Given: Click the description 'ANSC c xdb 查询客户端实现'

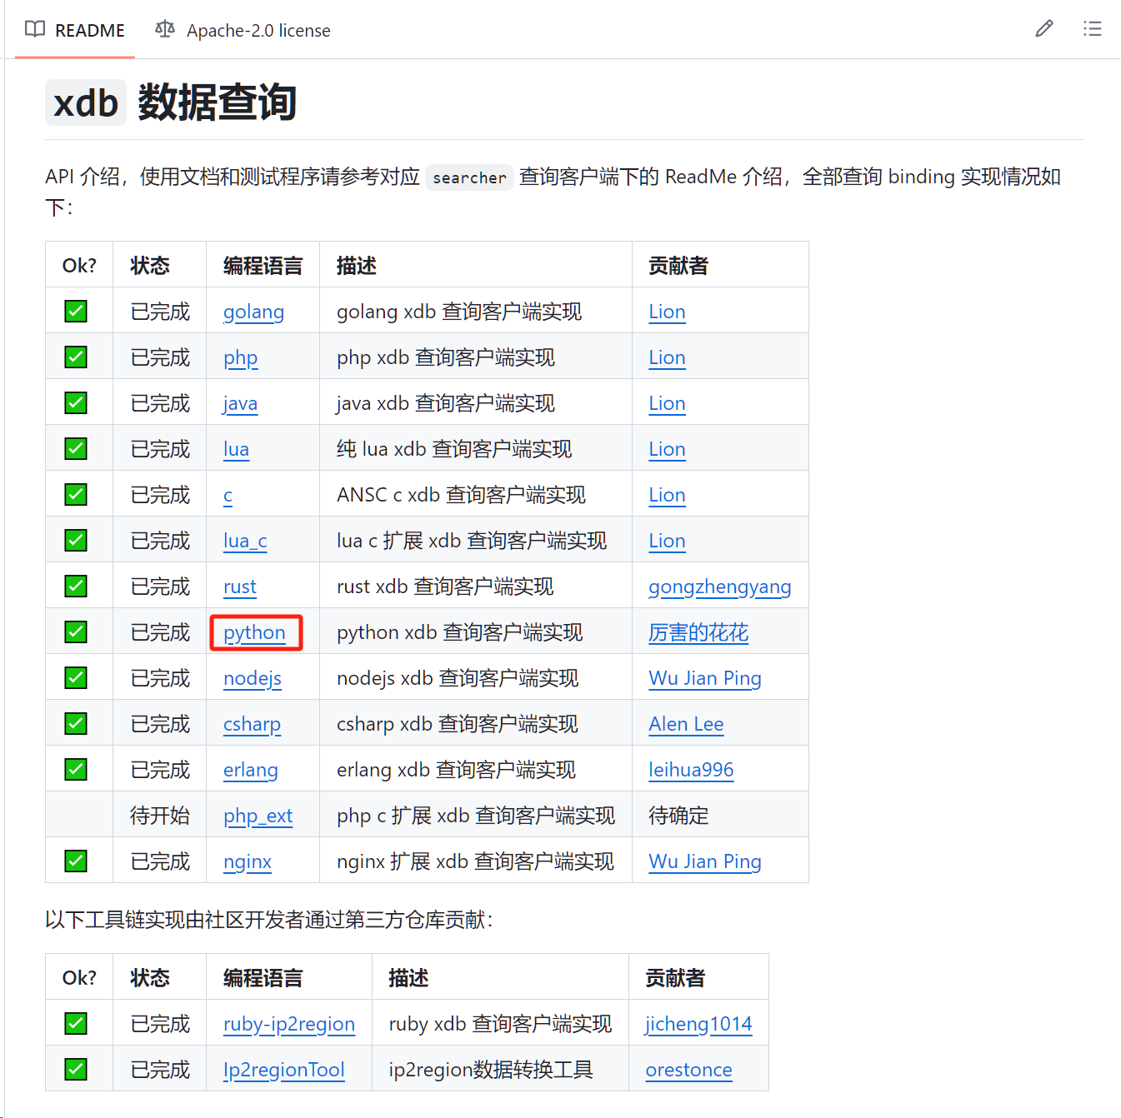Looking at the screenshot, I should click(x=461, y=495).
